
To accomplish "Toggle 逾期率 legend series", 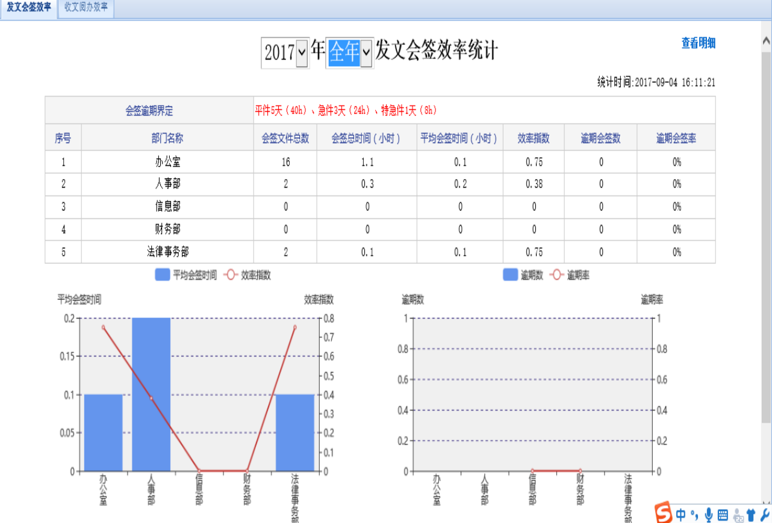I will [x=570, y=275].
